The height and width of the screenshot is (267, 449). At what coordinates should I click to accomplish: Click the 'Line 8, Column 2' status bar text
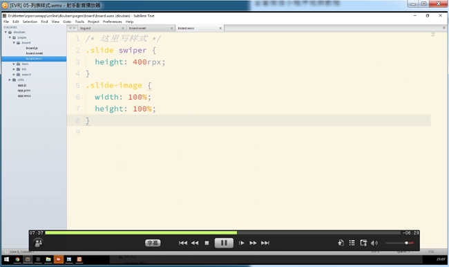(22, 252)
